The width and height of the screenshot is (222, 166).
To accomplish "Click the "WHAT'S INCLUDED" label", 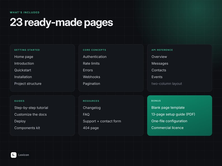I will click(x=25, y=13).
